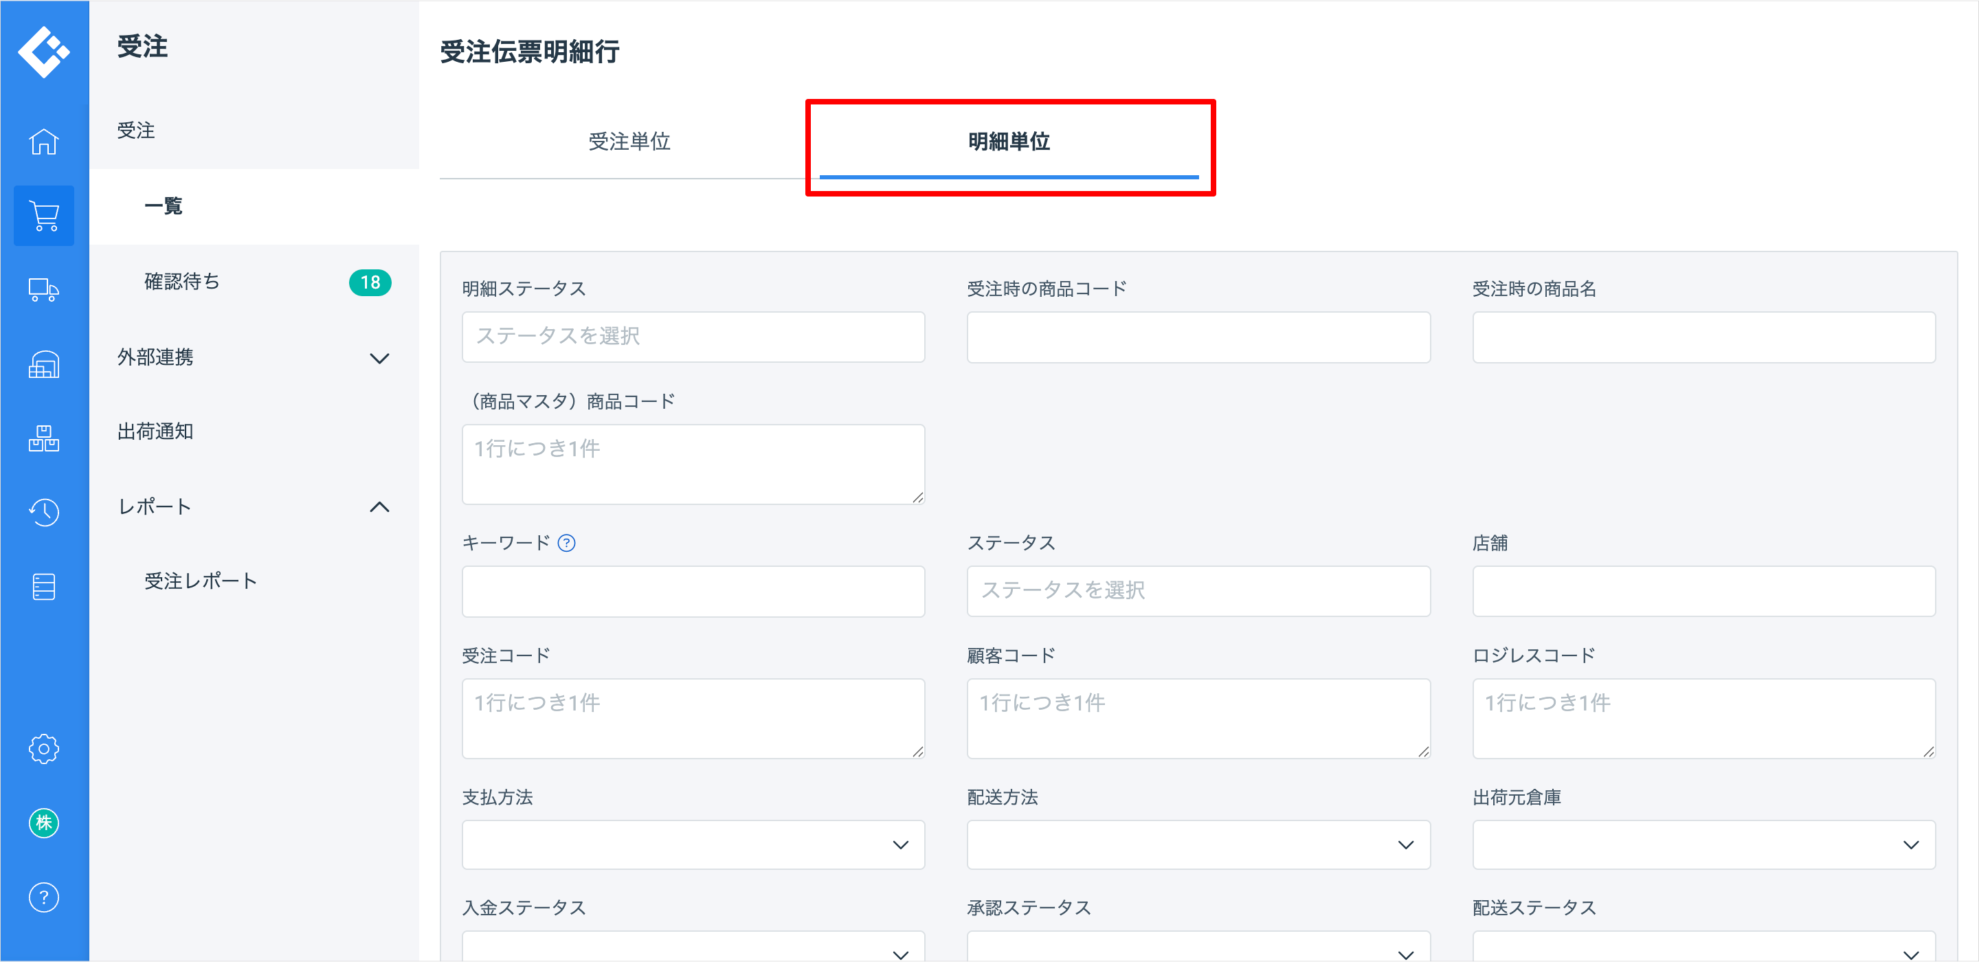Open the 受注 menu item
Screen dimensions: 1979x962
tap(254, 131)
